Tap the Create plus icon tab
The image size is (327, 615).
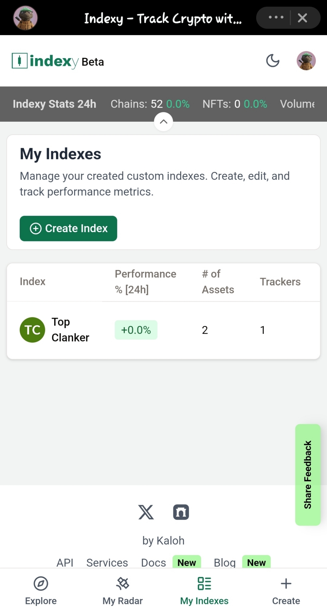[x=286, y=591]
